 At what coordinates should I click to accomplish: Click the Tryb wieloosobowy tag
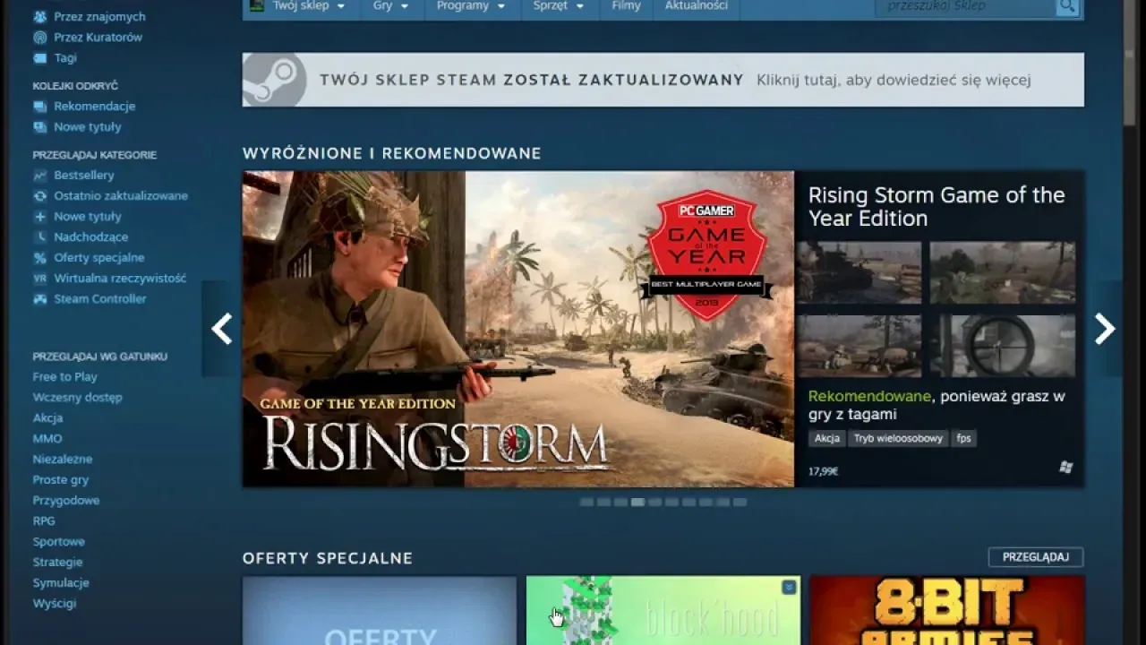pyautogui.click(x=897, y=439)
